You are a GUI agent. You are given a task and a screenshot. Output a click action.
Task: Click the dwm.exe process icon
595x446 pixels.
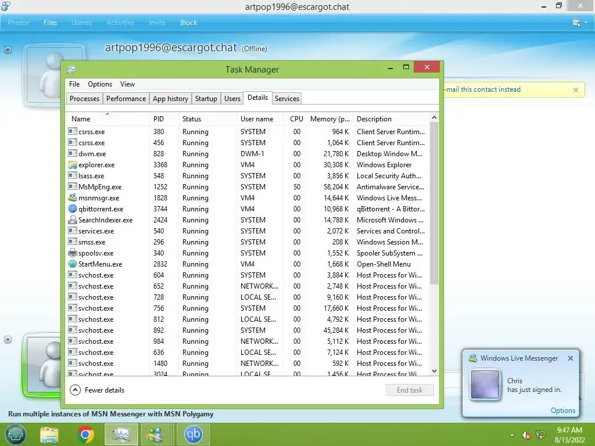(x=73, y=153)
